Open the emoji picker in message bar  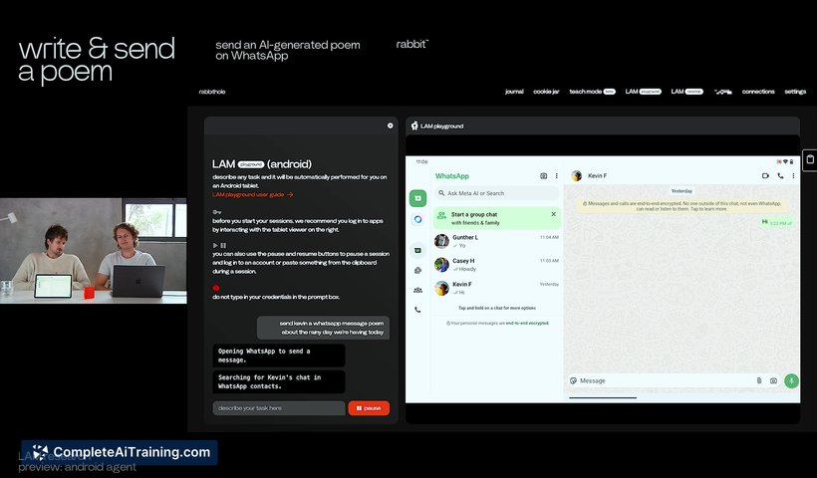[574, 380]
